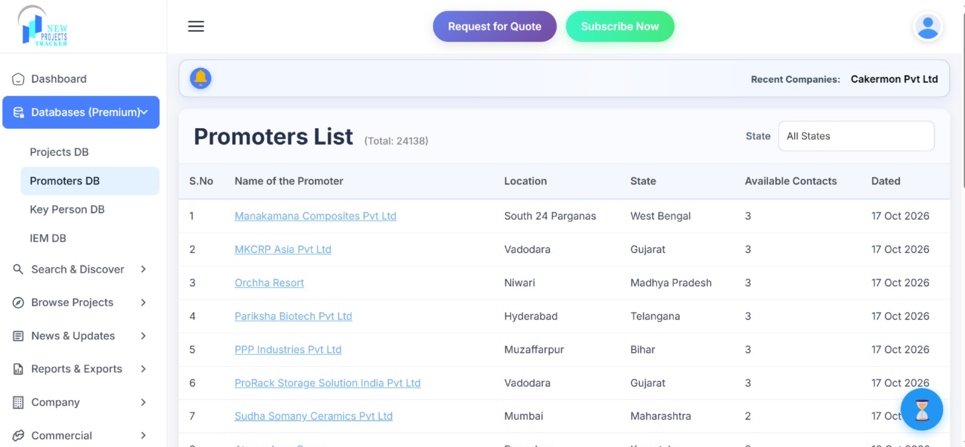Open Manakamana Composites Pvt Ltd link

315,216
